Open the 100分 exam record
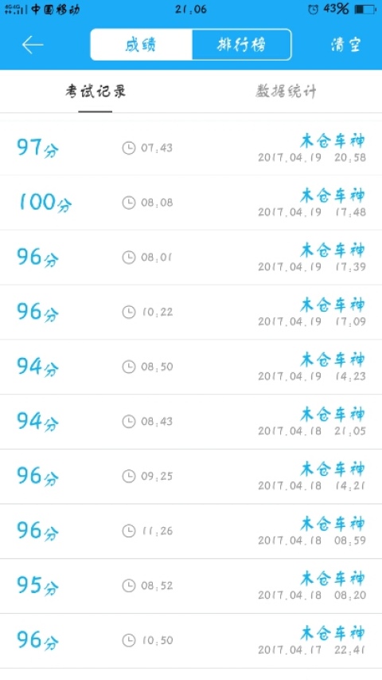Image resolution: width=382 pixels, height=680 pixels. pos(191,203)
